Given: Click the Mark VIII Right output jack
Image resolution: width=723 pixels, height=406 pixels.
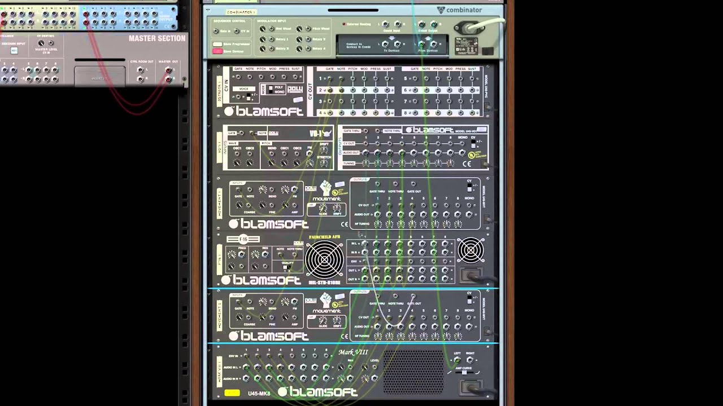Looking at the screenshot, I should tap(470, 360).
